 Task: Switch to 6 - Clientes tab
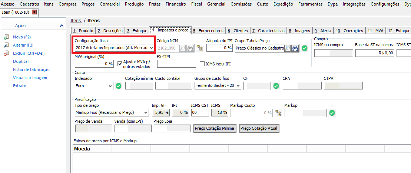238,31
